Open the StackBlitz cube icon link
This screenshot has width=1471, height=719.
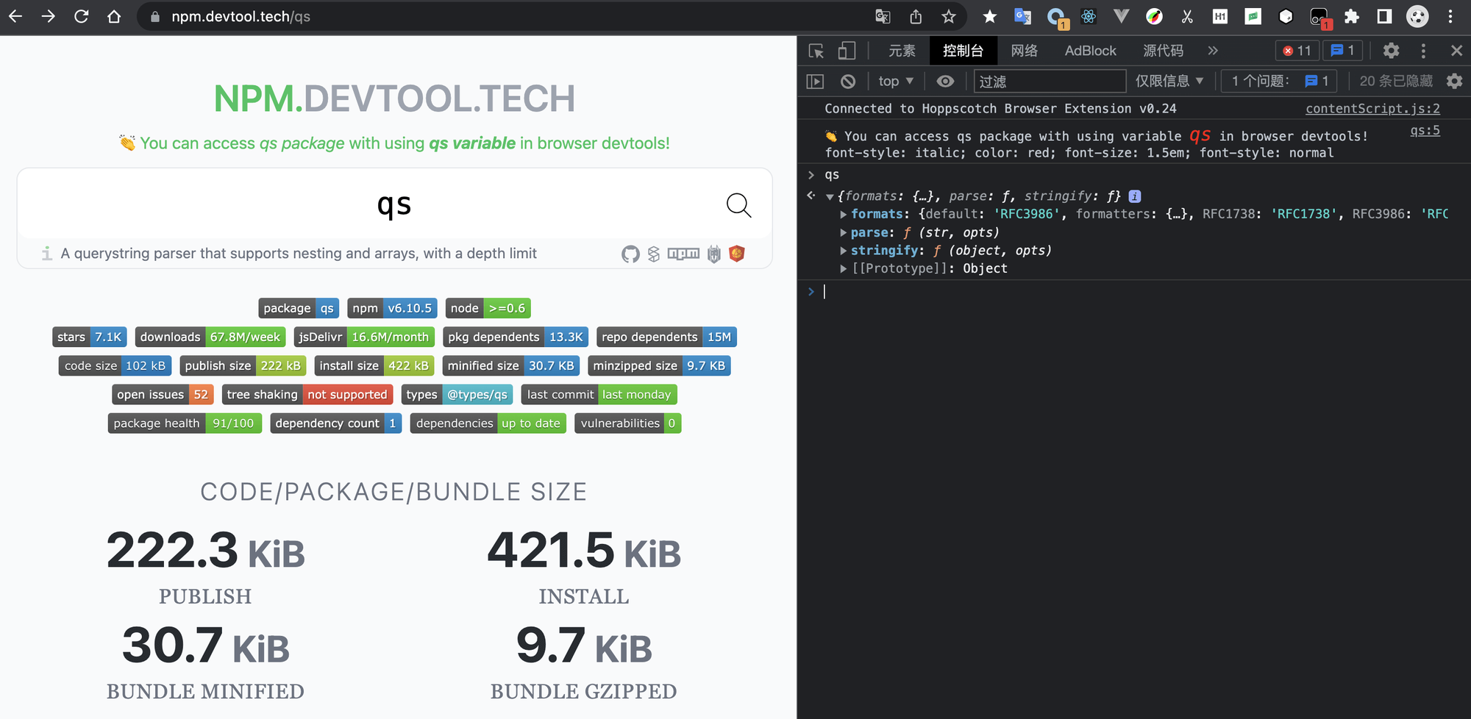point(654,254)
